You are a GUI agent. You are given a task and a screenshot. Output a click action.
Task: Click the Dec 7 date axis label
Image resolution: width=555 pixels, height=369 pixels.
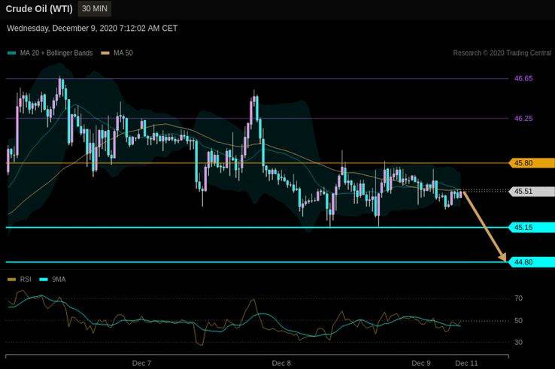tap(141, 363)
